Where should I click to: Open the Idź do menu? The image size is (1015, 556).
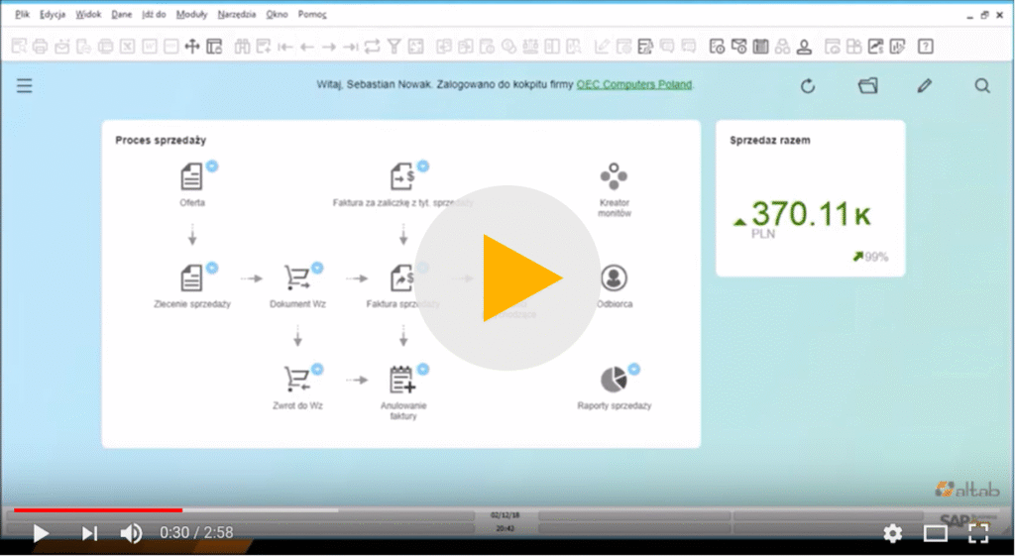pos(154,14)
